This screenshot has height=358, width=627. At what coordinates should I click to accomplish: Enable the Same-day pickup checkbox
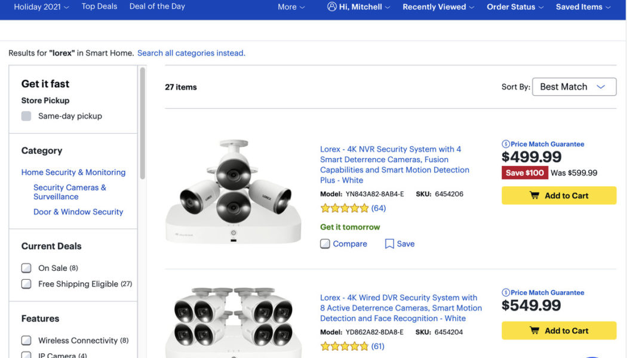click(26, 116)
